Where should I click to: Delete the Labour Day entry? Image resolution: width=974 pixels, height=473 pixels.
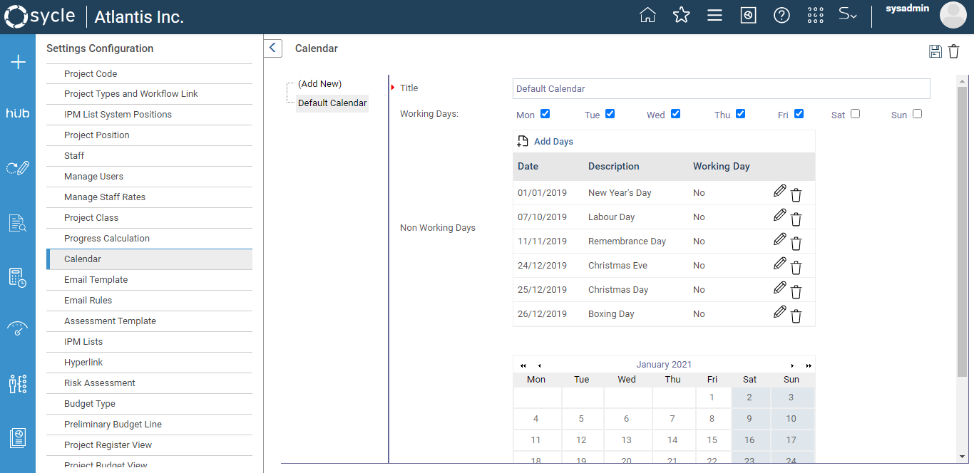[x=796, y=219]
